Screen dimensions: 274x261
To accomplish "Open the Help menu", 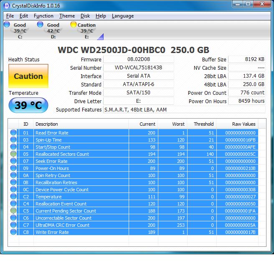I will coord(101,16).
